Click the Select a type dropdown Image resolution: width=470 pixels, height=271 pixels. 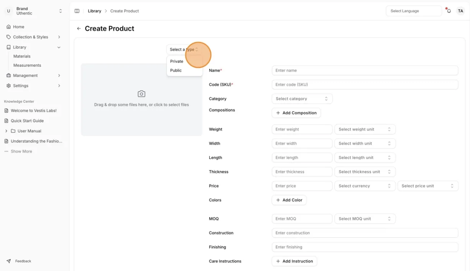point(184,50)
